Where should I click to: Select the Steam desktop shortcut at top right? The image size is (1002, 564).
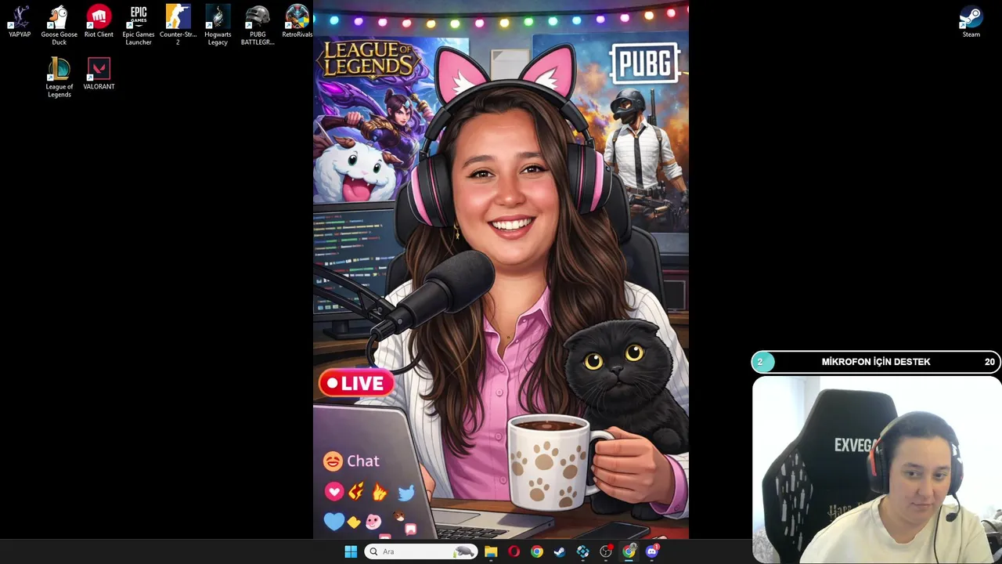click(971, 22)
